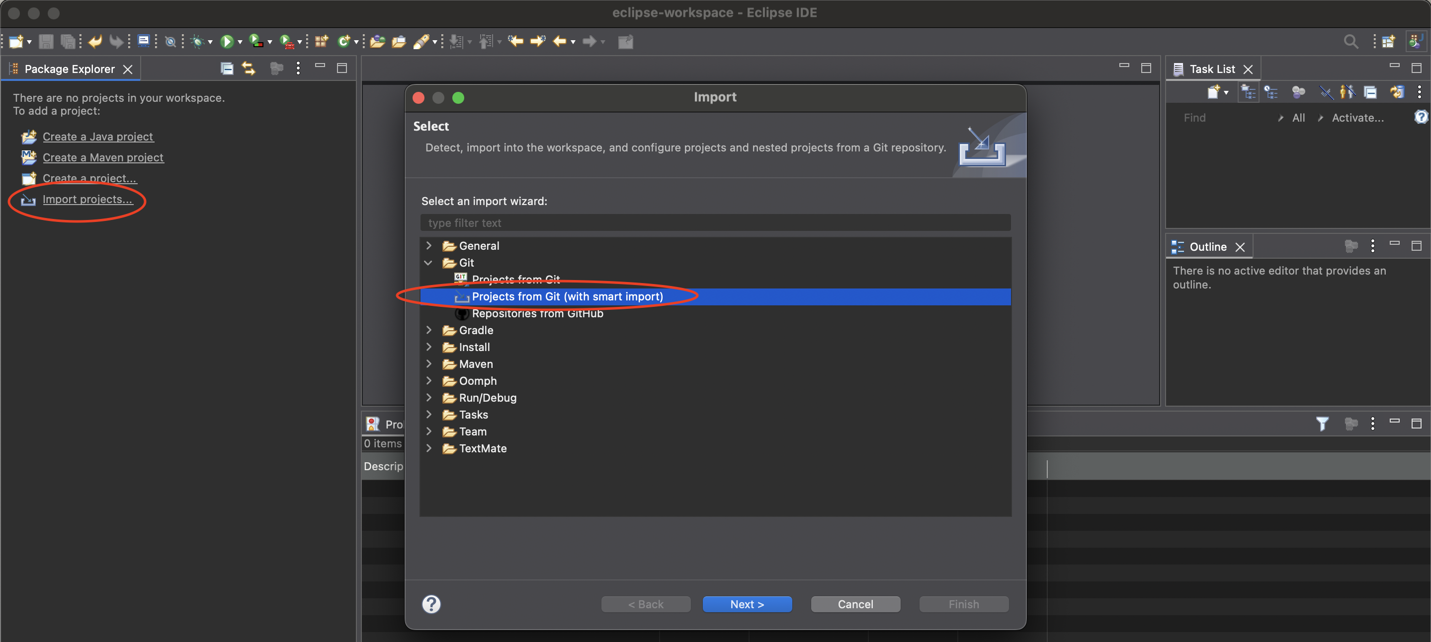The width and height of the screenshot is (1431, 642).
Task: Toggle Scheduled presentation in Task List
Action: point(1271,92)
